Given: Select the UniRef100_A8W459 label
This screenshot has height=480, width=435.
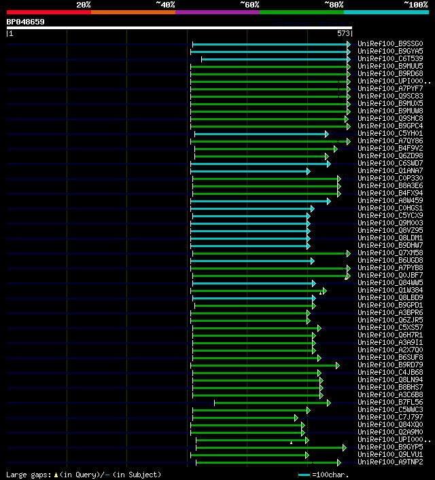Looking at the screenshot, I should [390, 200].
